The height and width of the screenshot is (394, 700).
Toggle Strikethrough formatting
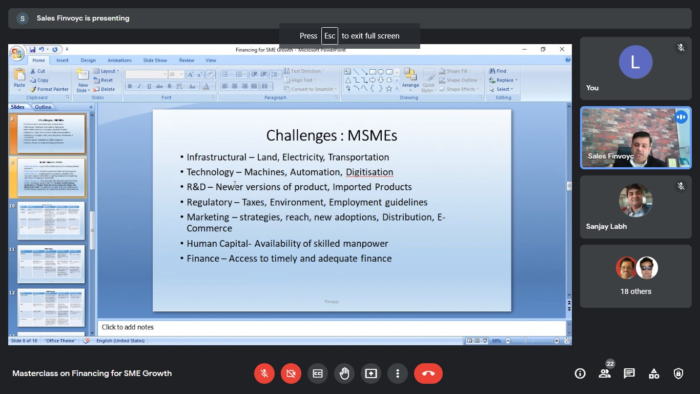pyautogui.click(x=159, y=86)
